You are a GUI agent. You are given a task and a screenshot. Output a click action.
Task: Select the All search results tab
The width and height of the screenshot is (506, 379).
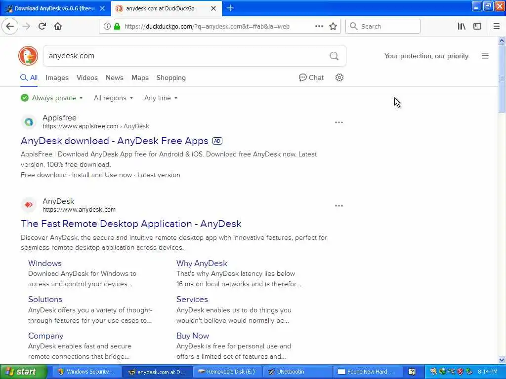[x=29, y=77]
